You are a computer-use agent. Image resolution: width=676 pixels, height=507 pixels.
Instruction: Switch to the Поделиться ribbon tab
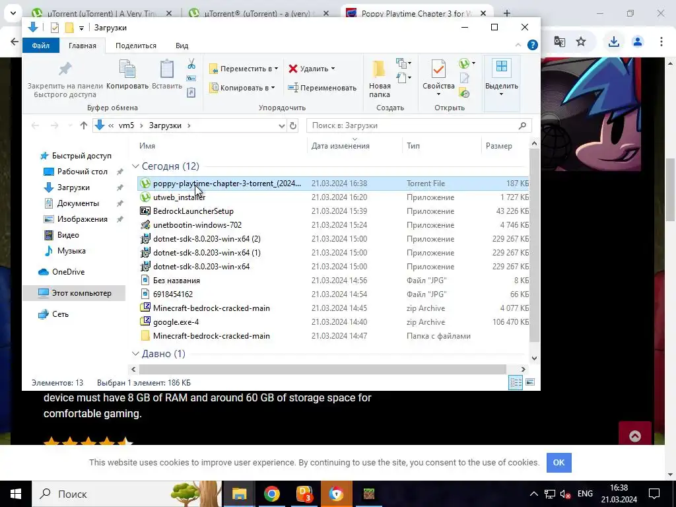tap(136, 46)
